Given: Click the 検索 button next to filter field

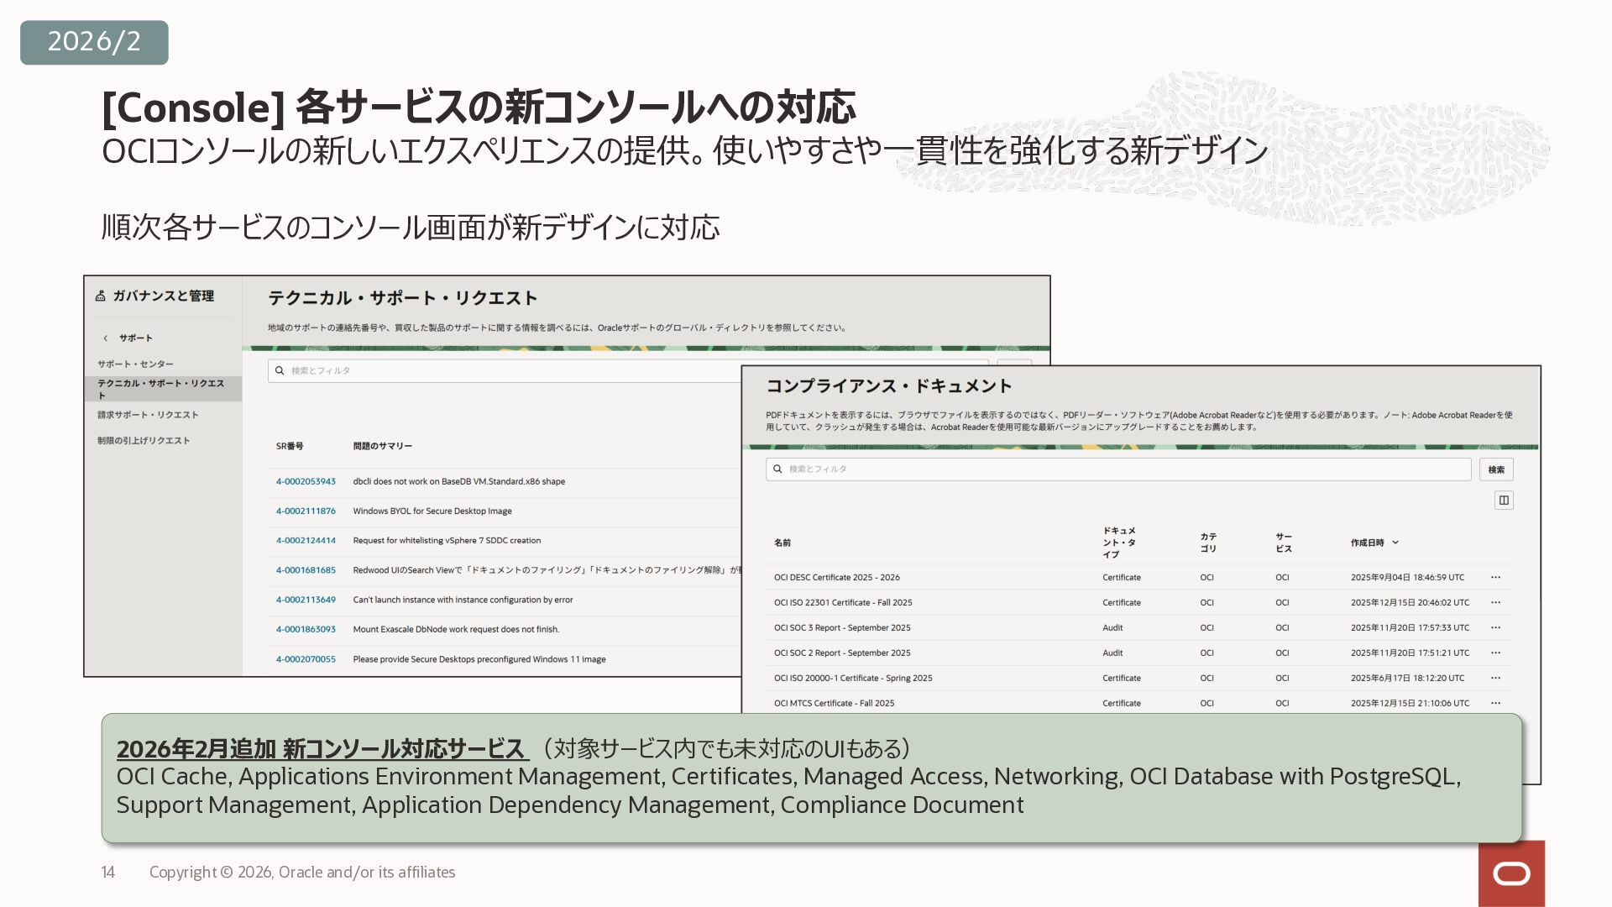Looking at the screenshot, I should tap(1496, 469).
